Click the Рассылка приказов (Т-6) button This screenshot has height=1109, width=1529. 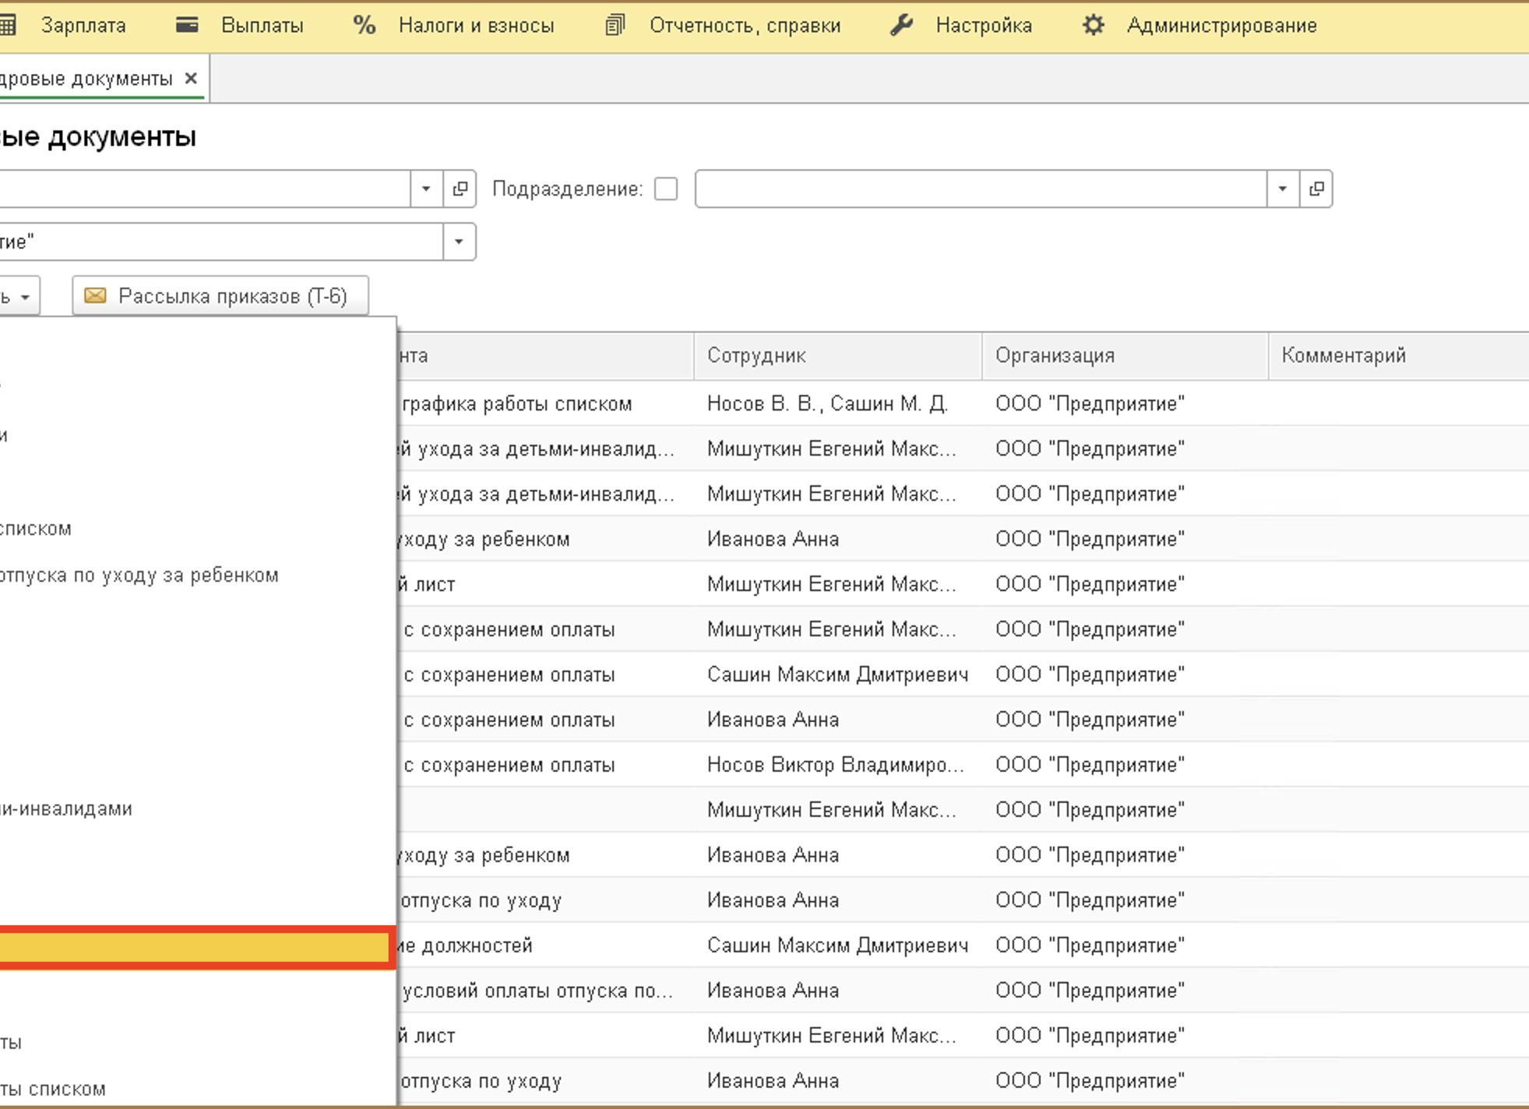pos(220,296)
